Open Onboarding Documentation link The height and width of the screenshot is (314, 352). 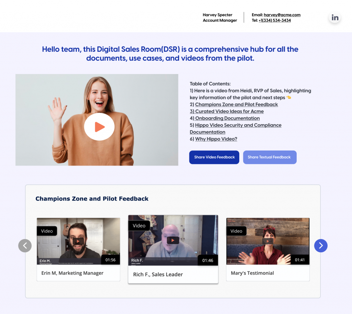(227, 118)
